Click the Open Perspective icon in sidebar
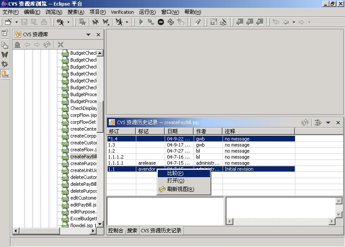This screenshot has height=247, width=345. click(5, 33)
